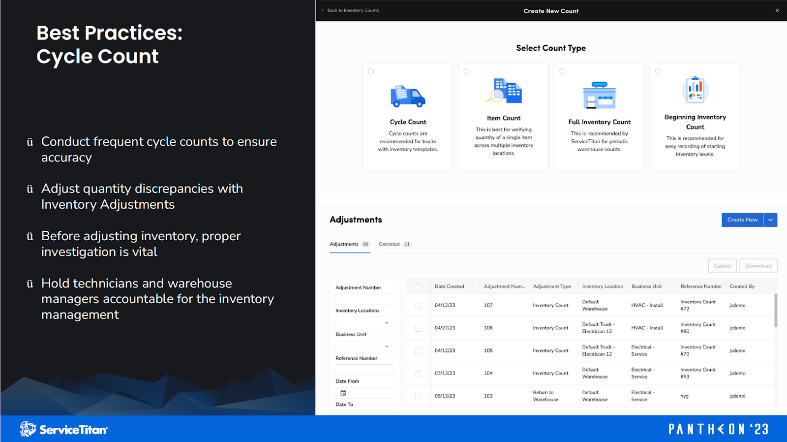This screenshot has height=442, width=787.
Task: Switch to the Canceled tab
Action: (x=394, y=244)
